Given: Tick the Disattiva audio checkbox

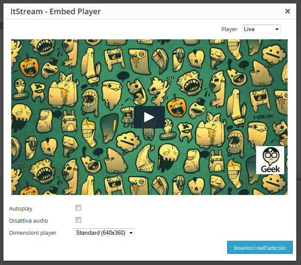Looking at the screenshot, I should click(x=78, y=220).
